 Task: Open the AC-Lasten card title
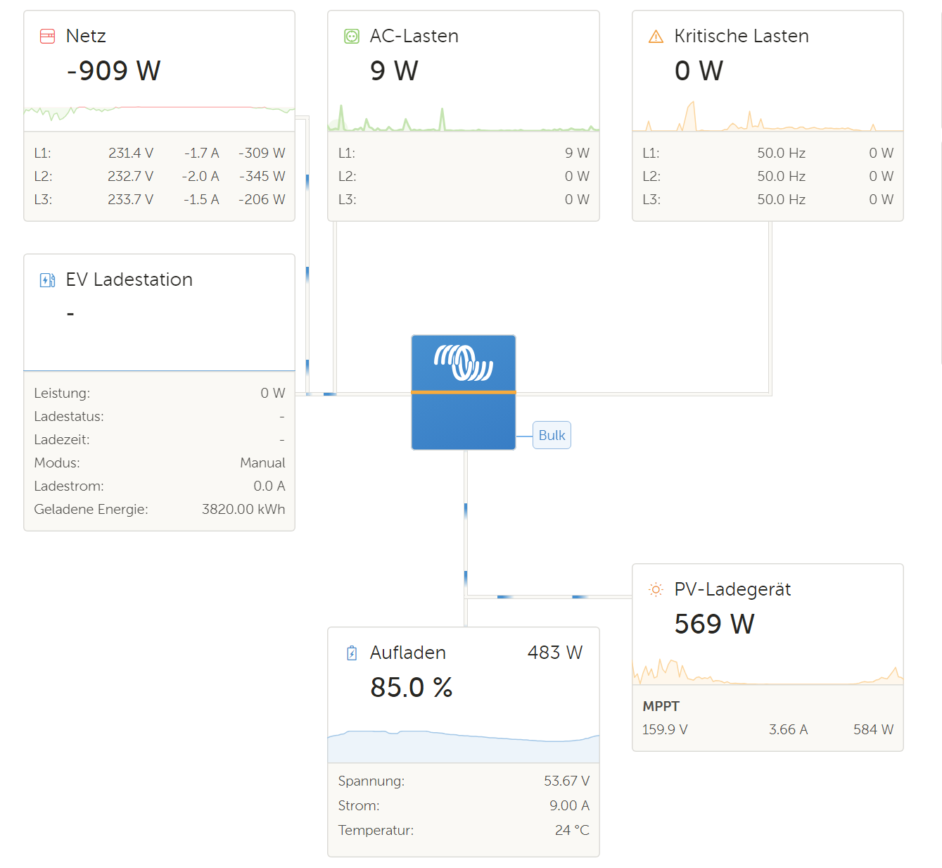(414, 36)
